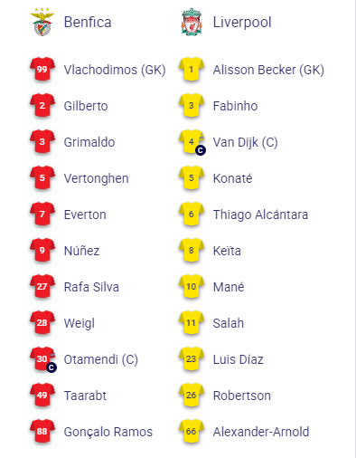This screenshot has height=458, width=356.
Task: Select red shirt number 88 icon
Action: pyautogui.click(x=42, y=431)
